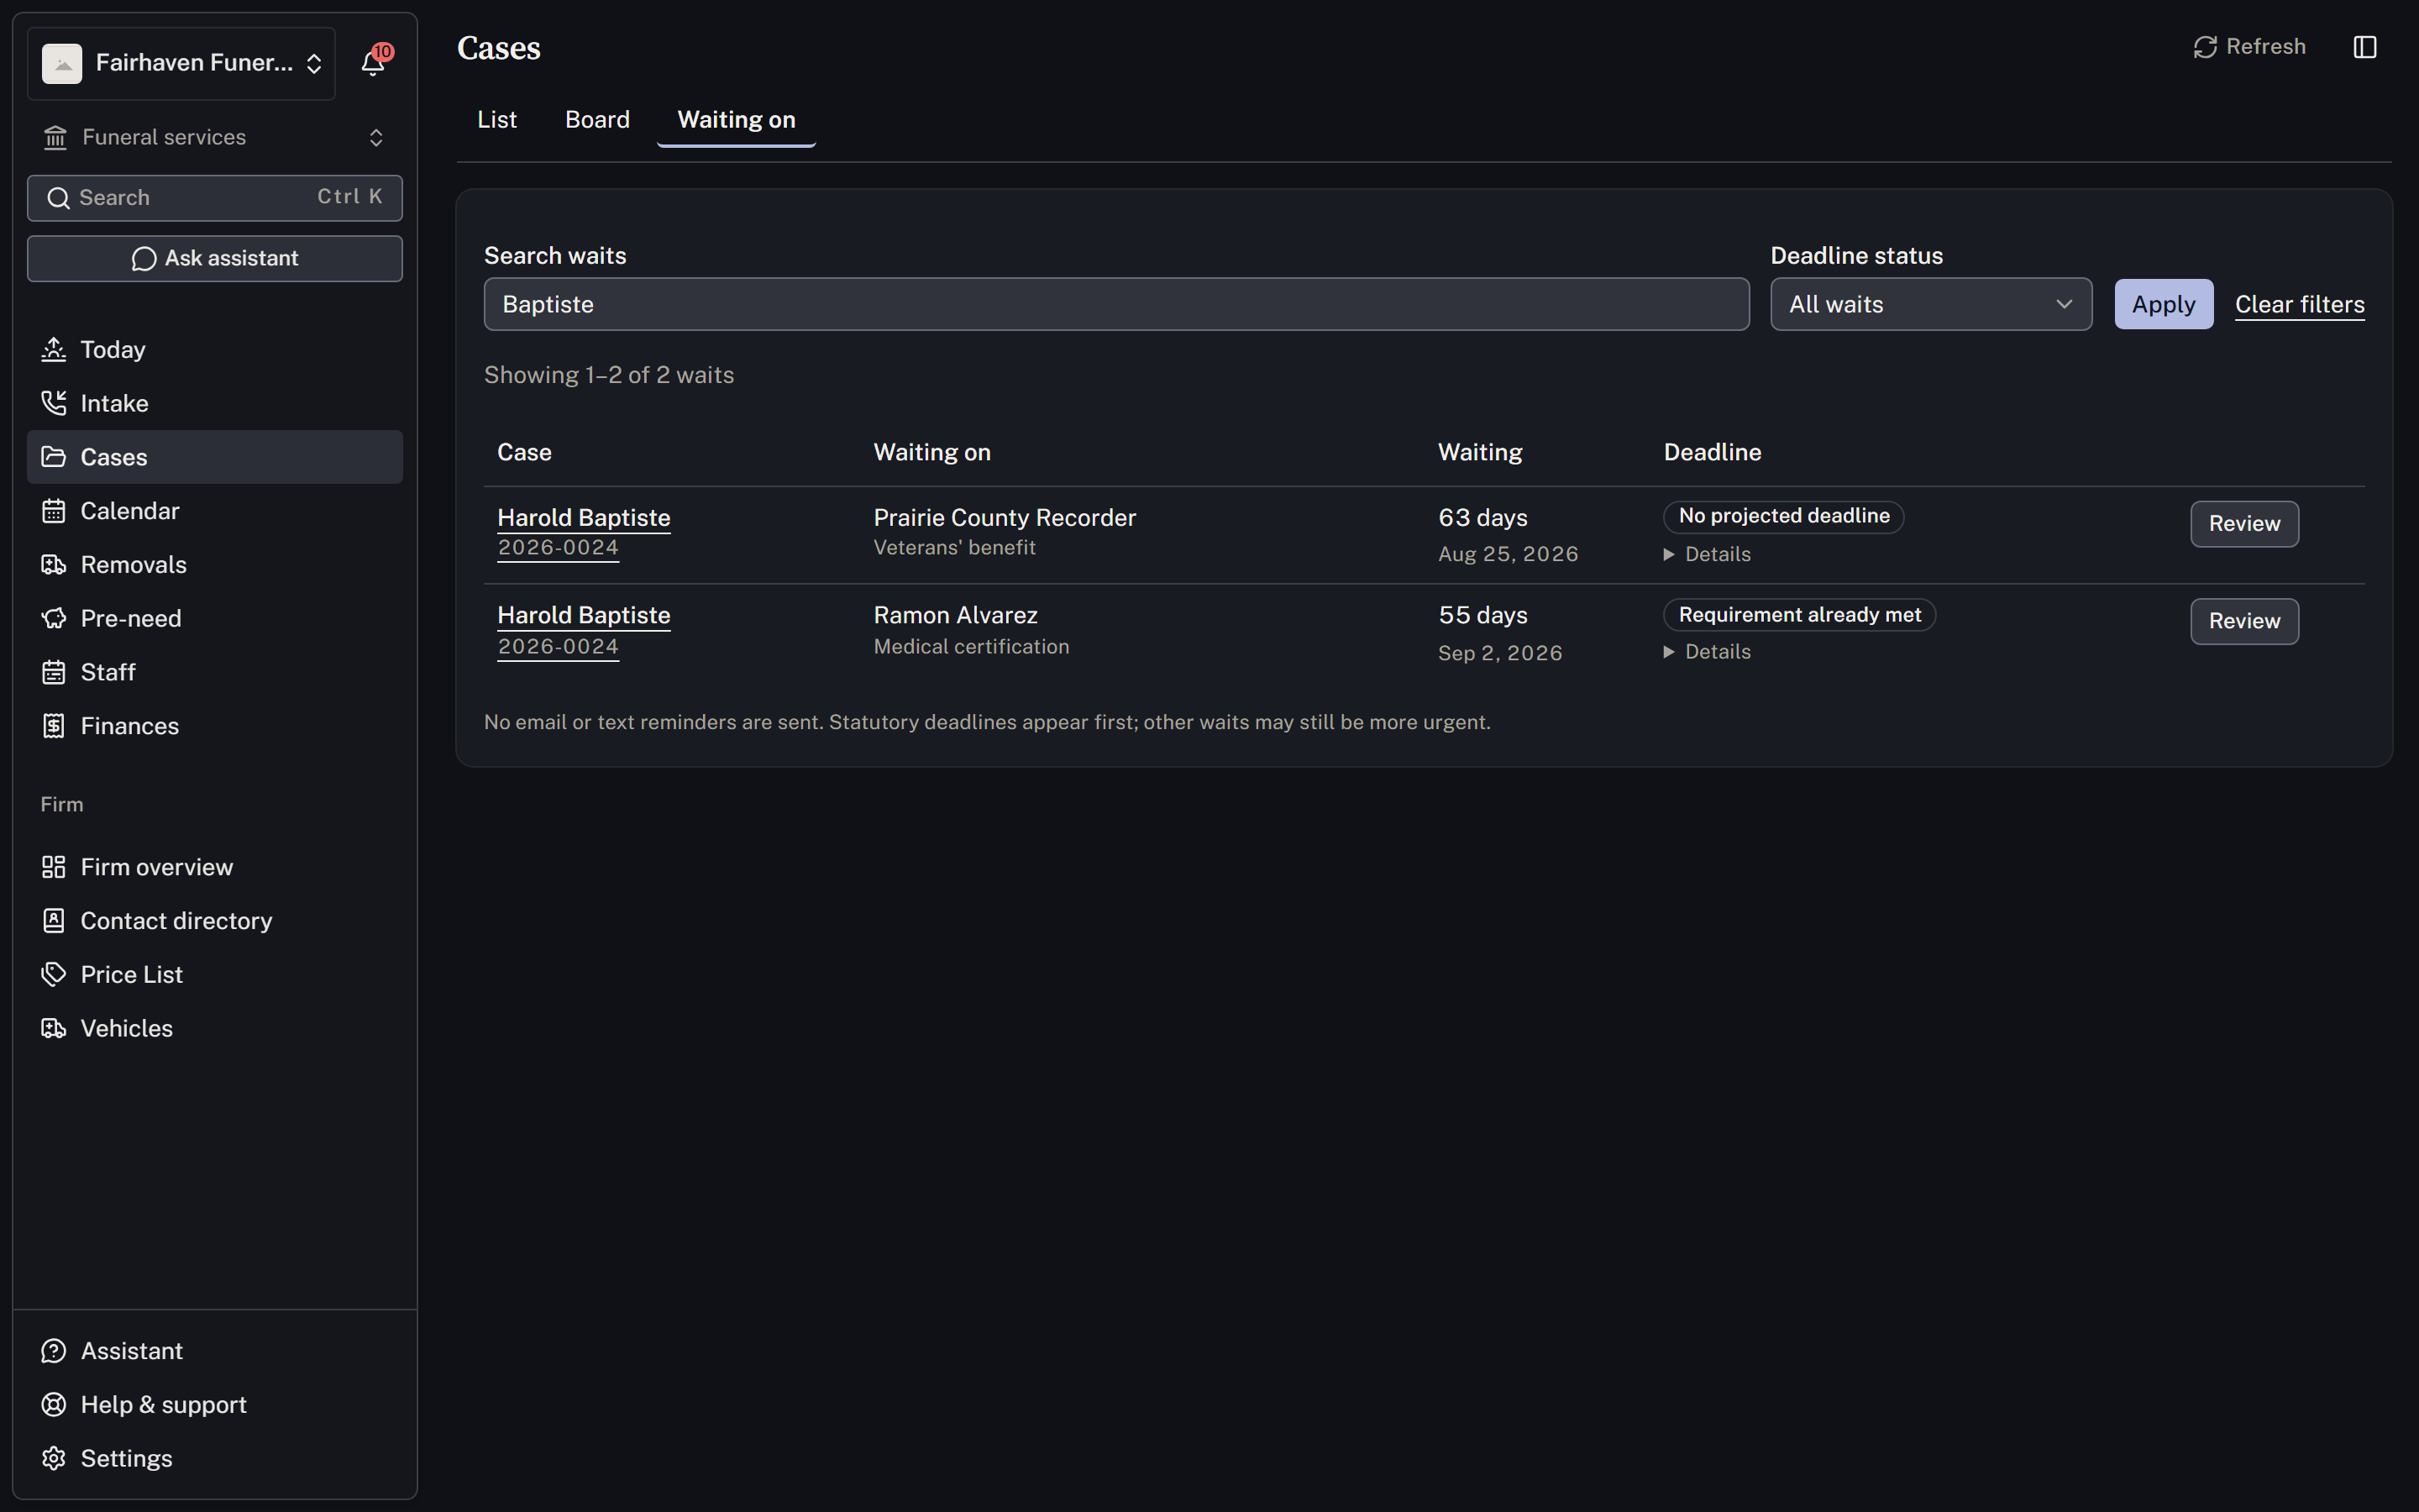
Task: Expand Details for Requirement already met
Action: 1708,652
